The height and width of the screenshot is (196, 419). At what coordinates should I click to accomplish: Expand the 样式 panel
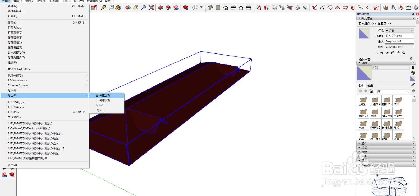(x=359, y=148)
